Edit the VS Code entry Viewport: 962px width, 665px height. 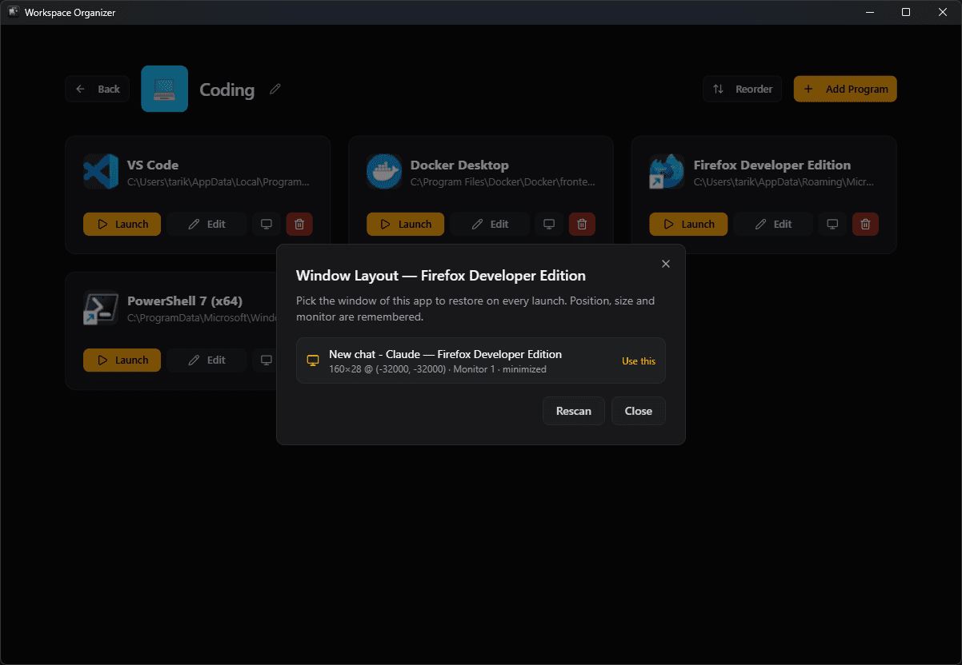tap(206, 224)
